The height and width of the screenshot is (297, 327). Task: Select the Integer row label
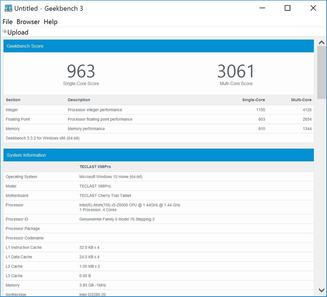[x=12, y=110]
